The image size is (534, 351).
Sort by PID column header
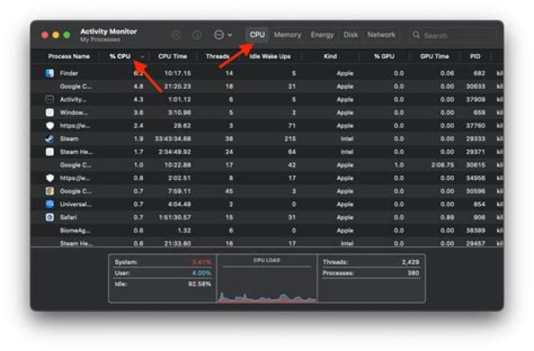click(x=475, y=56)
